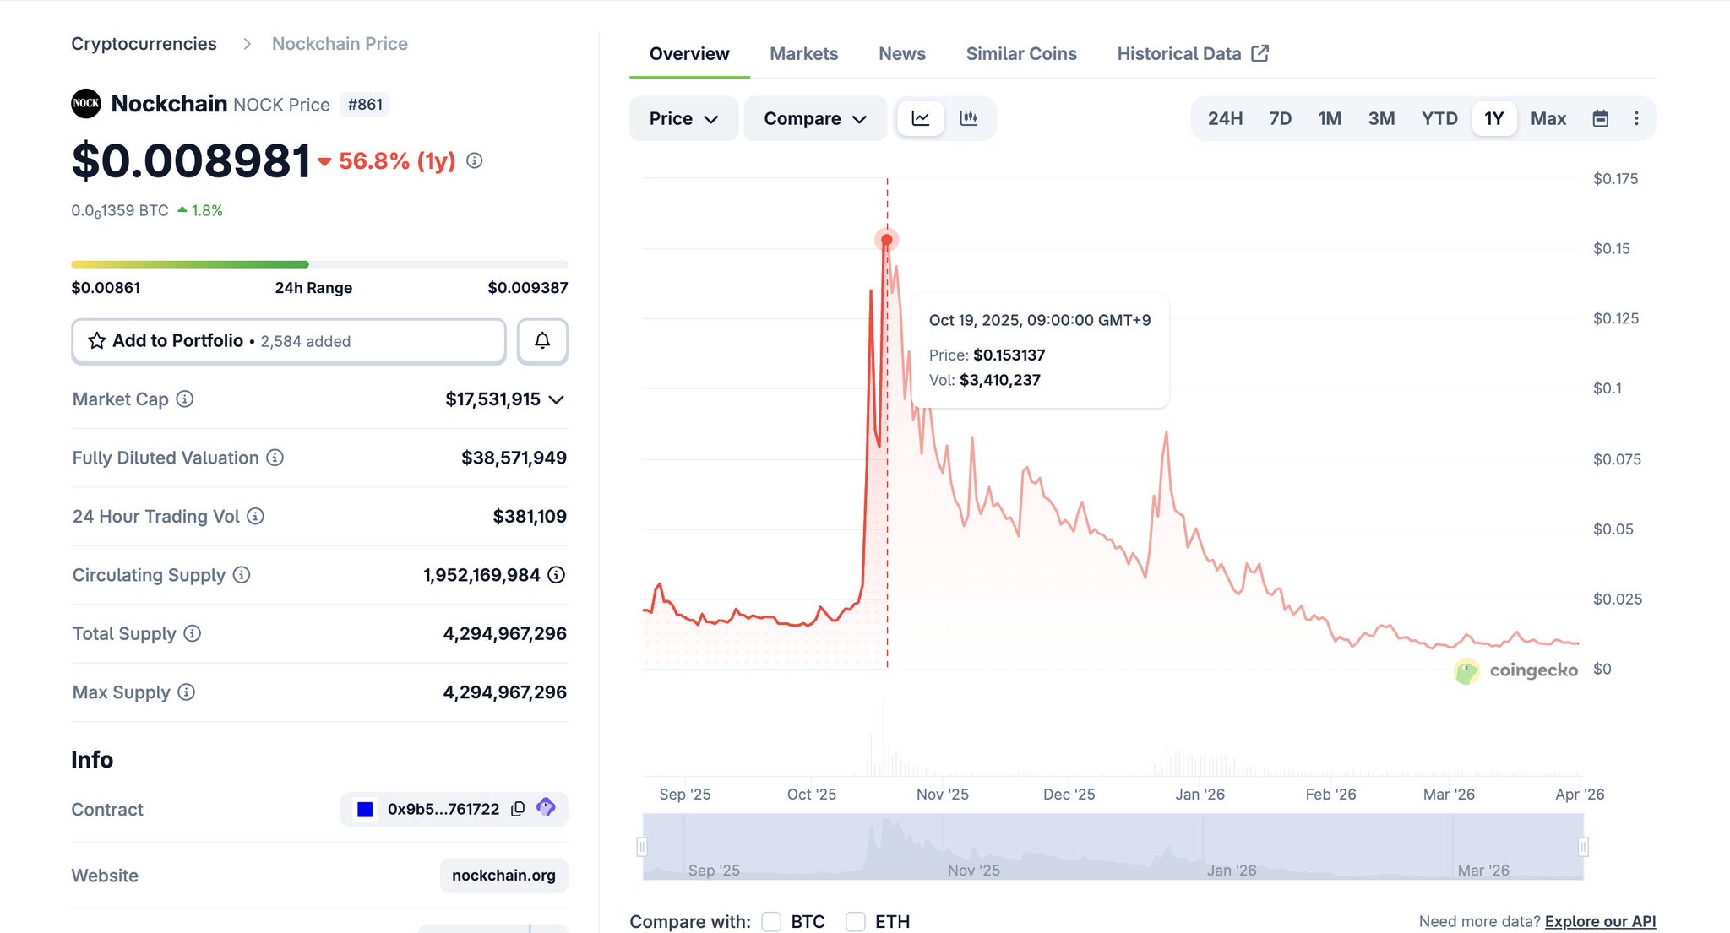
Task: Switch to the Markets tab
Action: pyautogui.click(x=803, y=54)
